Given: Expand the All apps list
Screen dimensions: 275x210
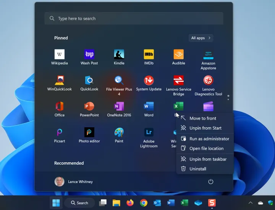Looking at the screenshot, I should [201, 38].
